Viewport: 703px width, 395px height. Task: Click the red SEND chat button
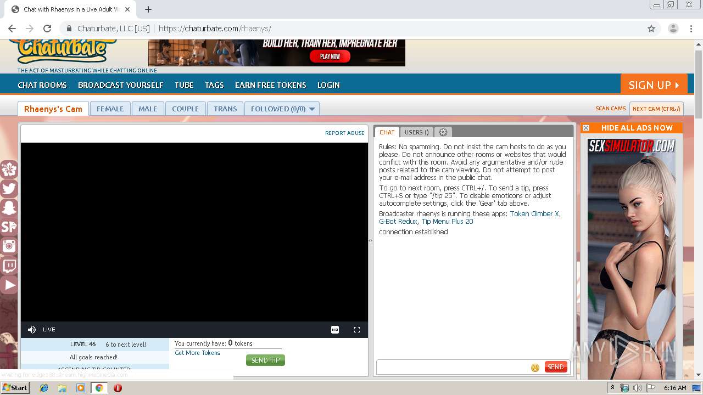coord(556,367)
